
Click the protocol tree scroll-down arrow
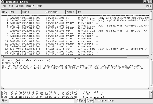151,85
